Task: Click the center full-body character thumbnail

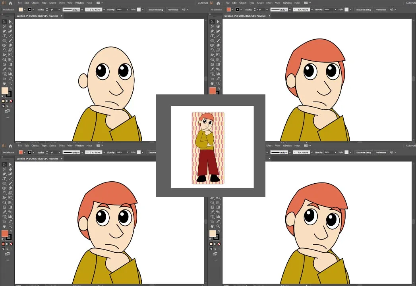Action: [208, 148]
